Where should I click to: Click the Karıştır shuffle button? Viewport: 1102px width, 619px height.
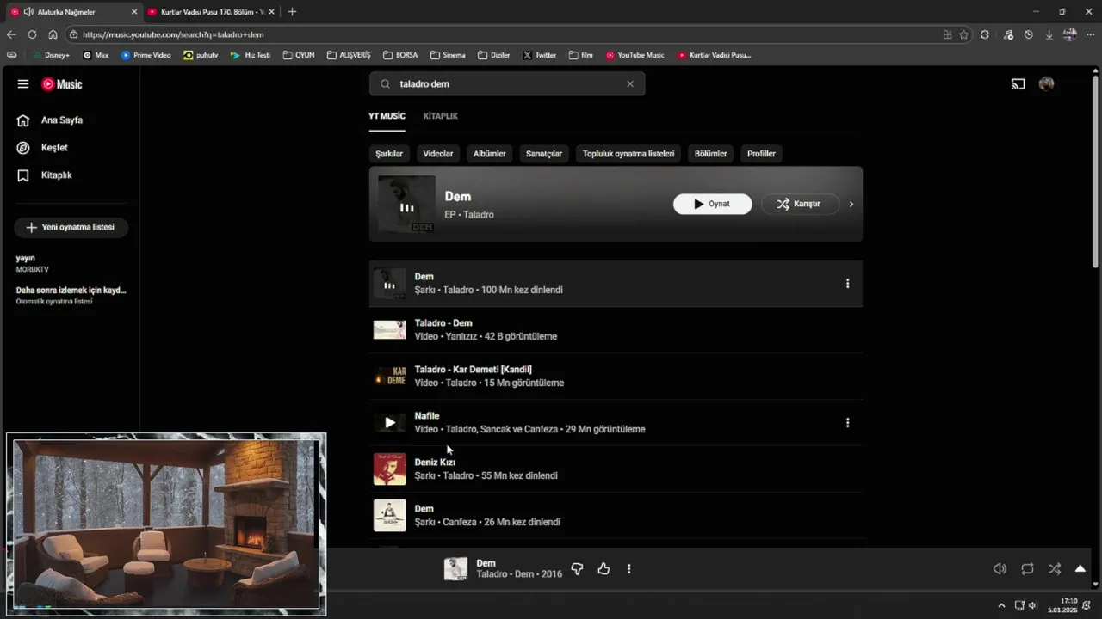pyautogui.click(x=800, y=205)
